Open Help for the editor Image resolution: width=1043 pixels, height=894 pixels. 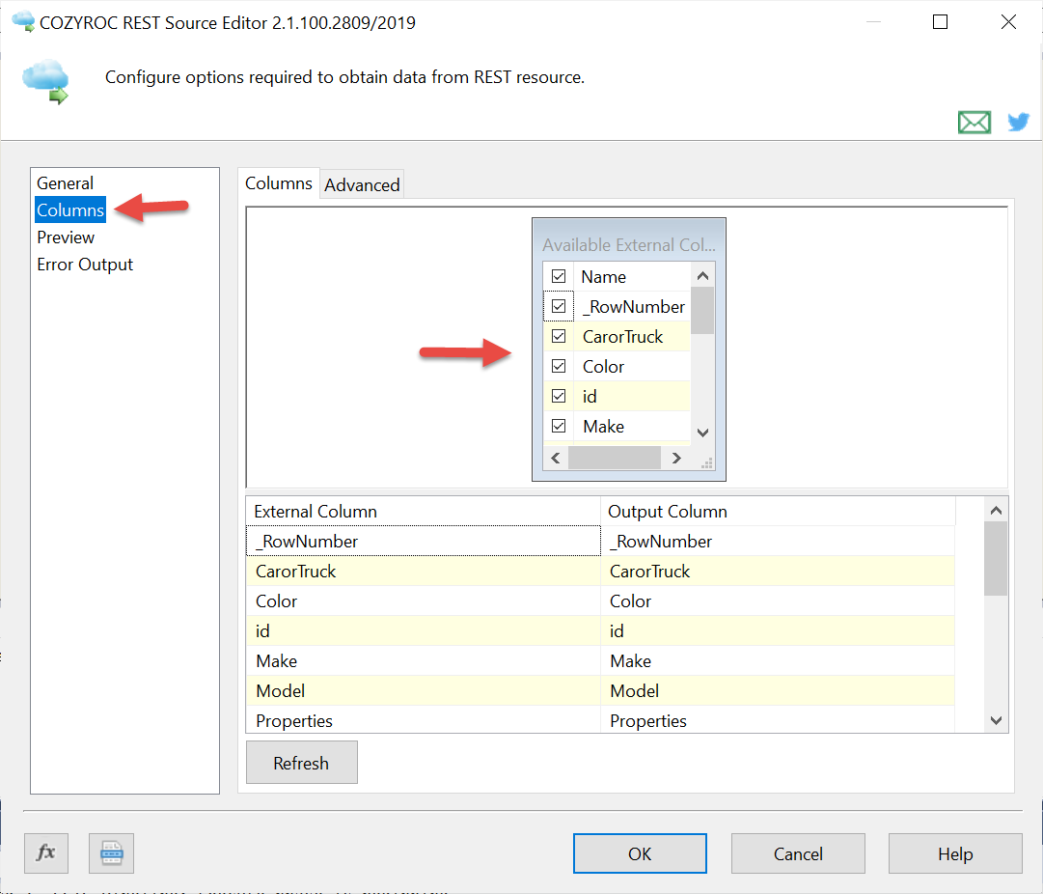(x=955, y=853)
